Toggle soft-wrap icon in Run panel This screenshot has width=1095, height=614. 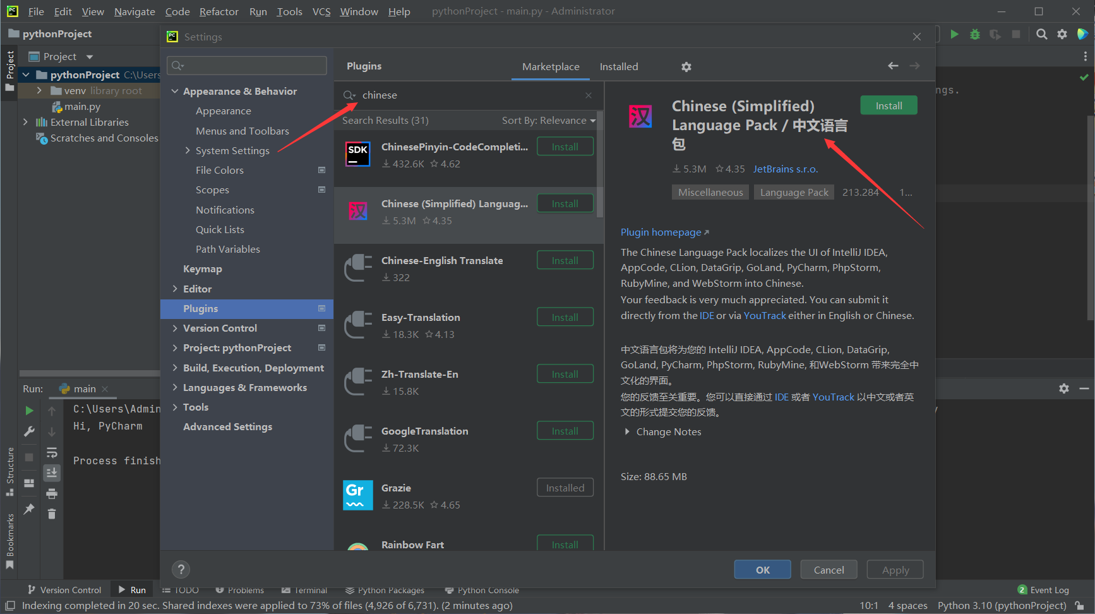(x=52, y=452)
